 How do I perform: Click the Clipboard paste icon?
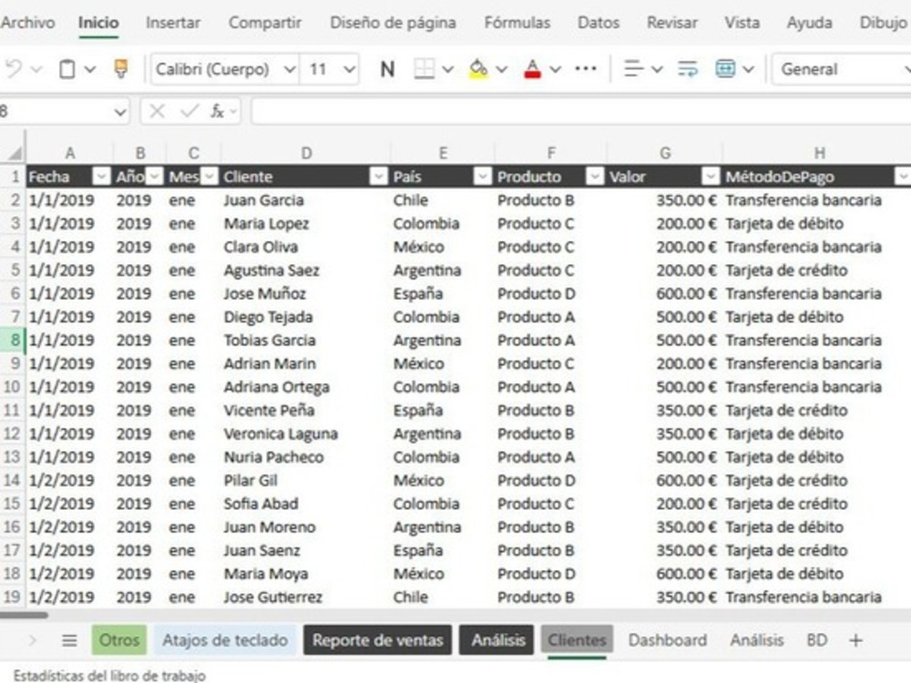tap(67, 69)
